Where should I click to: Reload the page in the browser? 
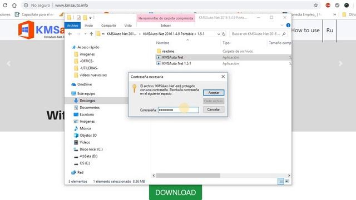click(x=5, y=5)
